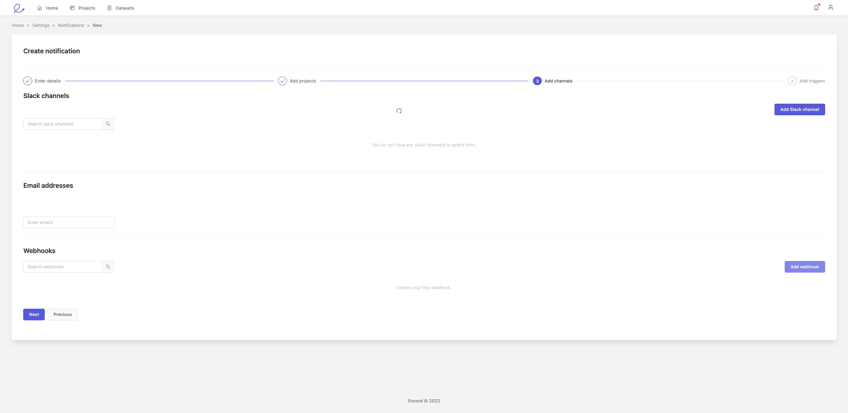Viewport: 848px width, 413px height.
Task: Open Datasets in the top navigation
Action: click(x=121, y=8)
